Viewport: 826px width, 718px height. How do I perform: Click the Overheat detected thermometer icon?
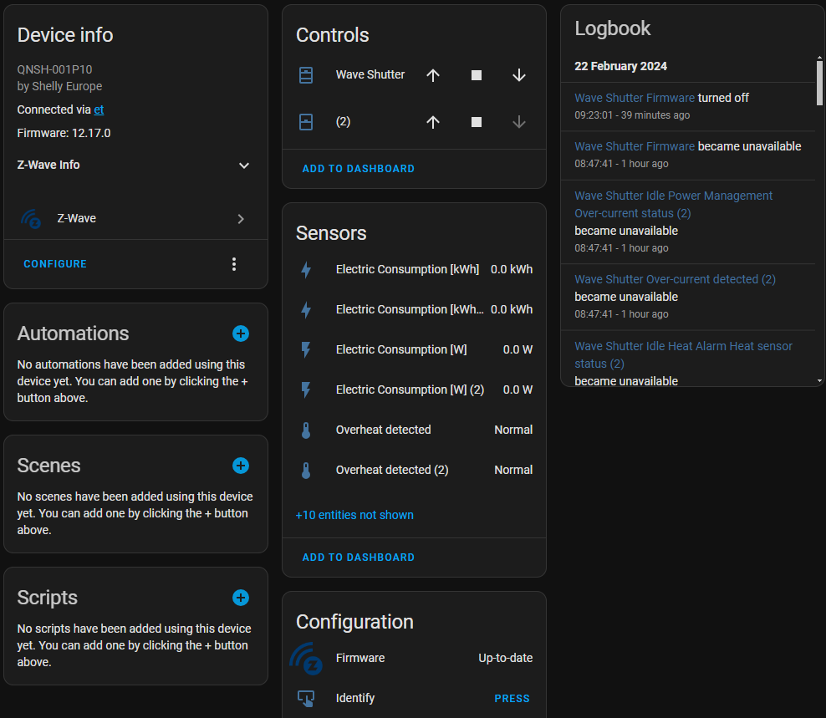pyautogui.click(x=306, y=430)
